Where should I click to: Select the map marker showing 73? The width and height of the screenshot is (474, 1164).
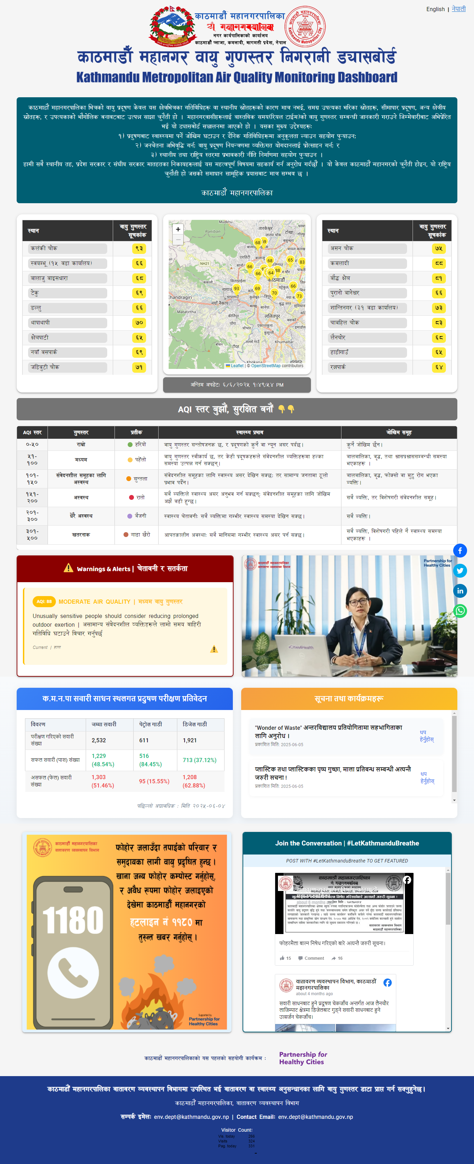click(299, 296)
